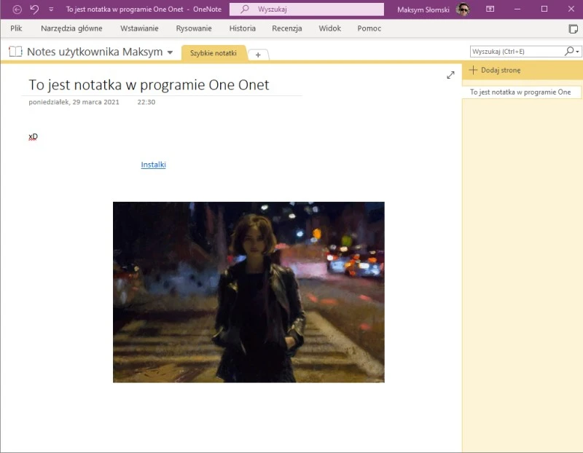Select page "To jest notatka w programie One" in sidebar
The image size is (583, 453).
[522, 92]
